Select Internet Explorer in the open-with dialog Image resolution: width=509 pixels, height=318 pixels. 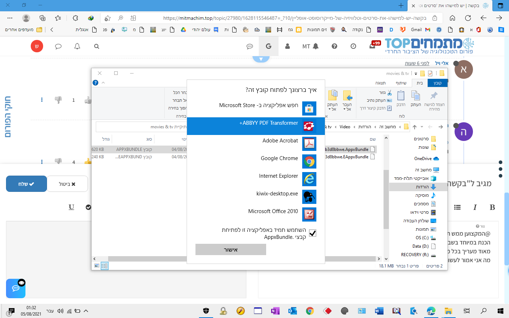(256, 179)
